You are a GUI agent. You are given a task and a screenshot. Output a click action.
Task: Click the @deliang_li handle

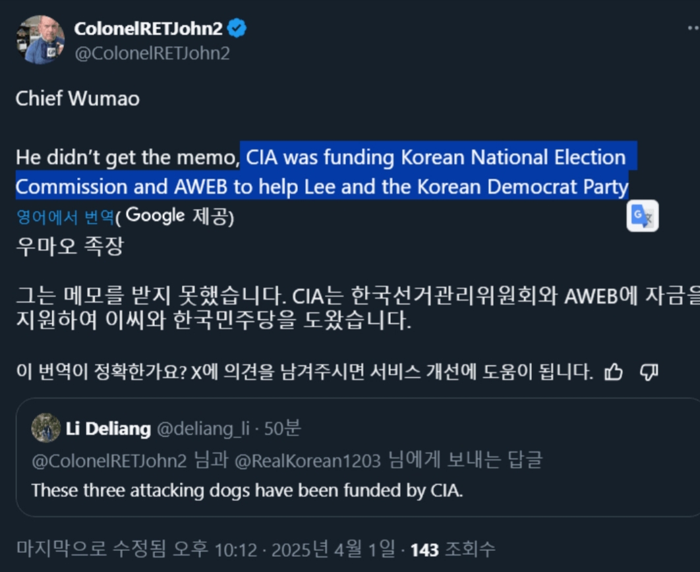tap(203, 429)
